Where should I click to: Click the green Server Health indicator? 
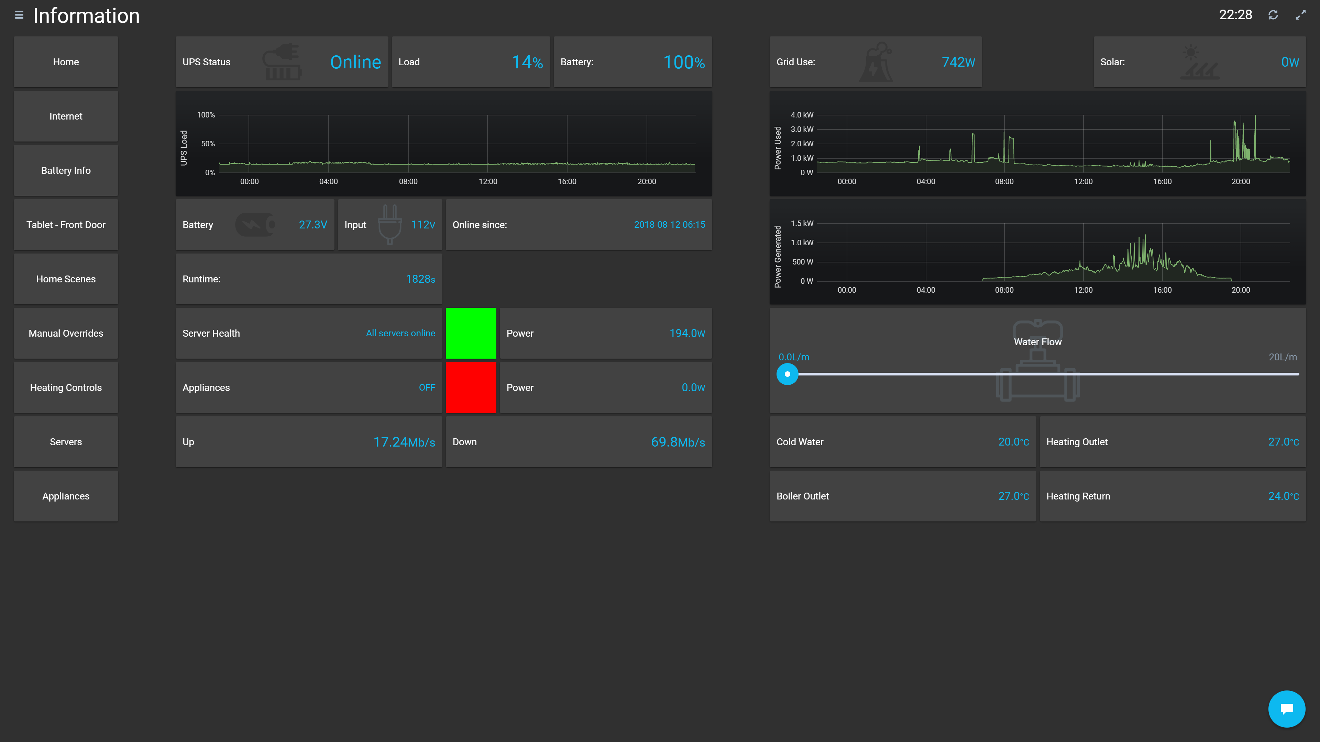[470, 333]
